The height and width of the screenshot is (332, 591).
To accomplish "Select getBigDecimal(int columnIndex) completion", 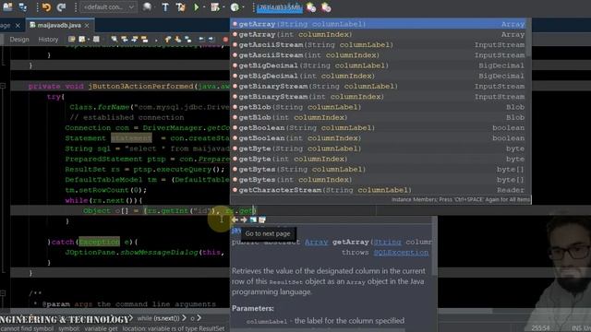I will [x=378, y=76].
